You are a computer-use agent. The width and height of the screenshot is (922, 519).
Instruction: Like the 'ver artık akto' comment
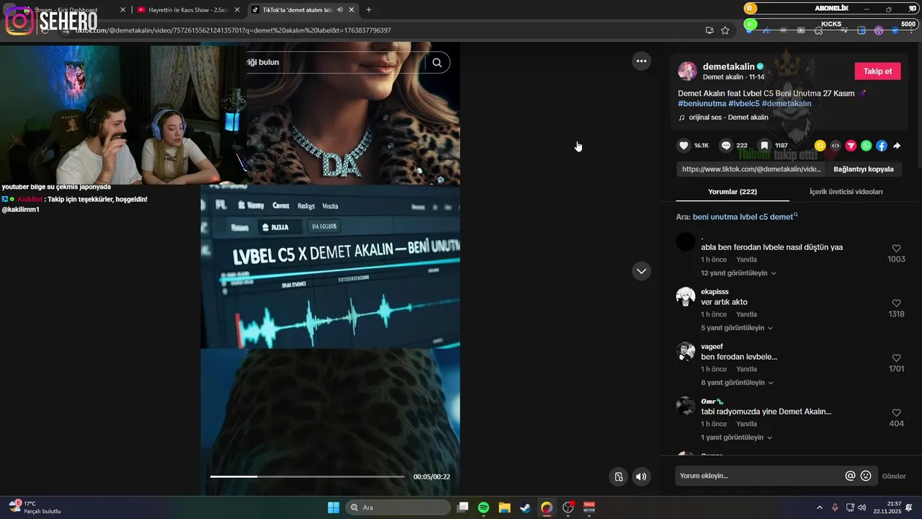897,303
